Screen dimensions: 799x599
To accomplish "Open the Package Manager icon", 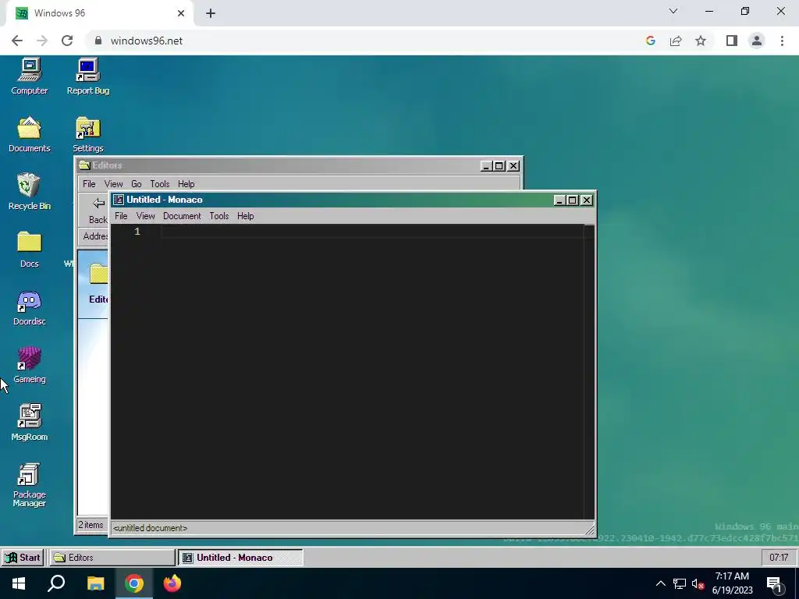I will pos(29,485).
